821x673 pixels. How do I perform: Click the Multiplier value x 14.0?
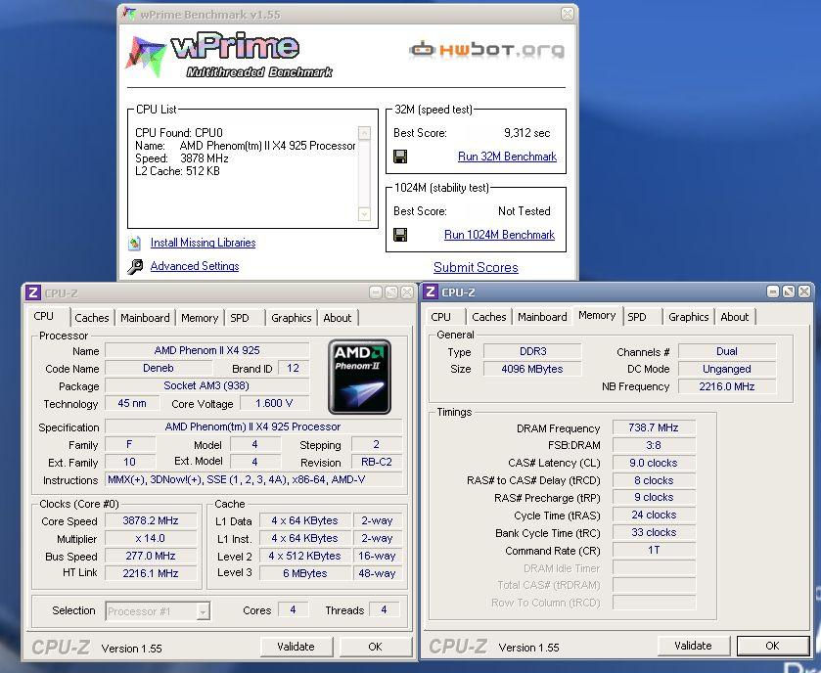coord(151,539)
